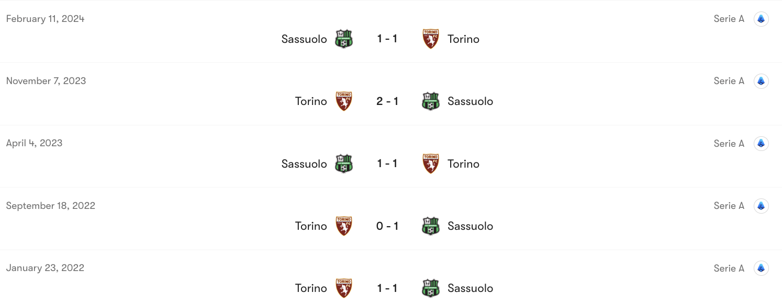Screen dimensions: 782x305
Task: Click the Sassuolo crest in the February 11 match
Action: coord(344,39)
